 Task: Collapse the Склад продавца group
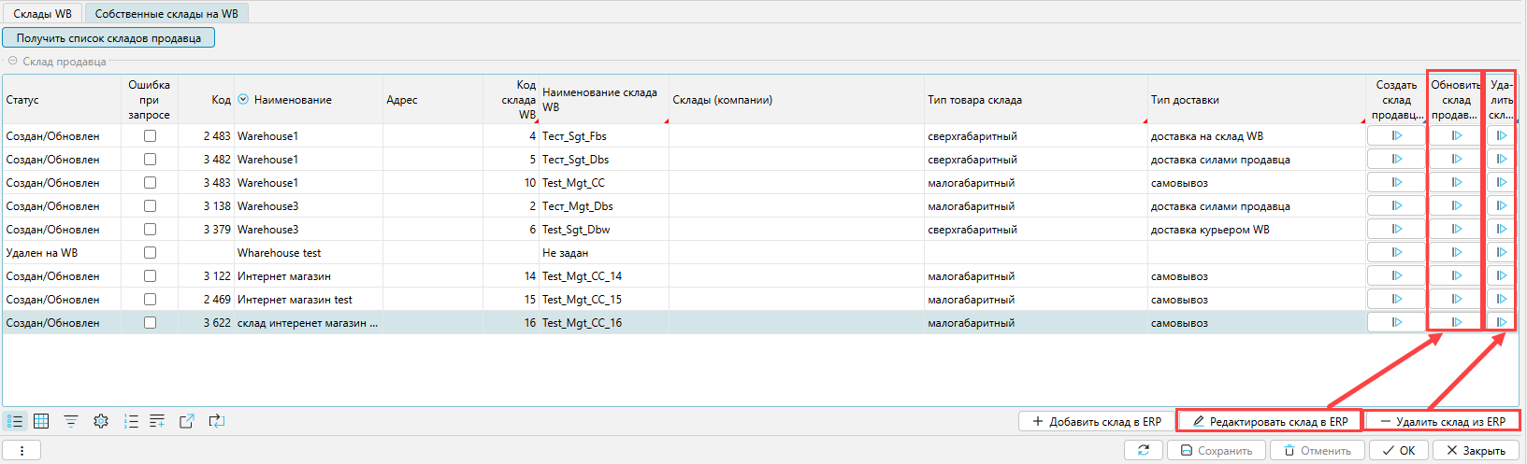point(13,61)
